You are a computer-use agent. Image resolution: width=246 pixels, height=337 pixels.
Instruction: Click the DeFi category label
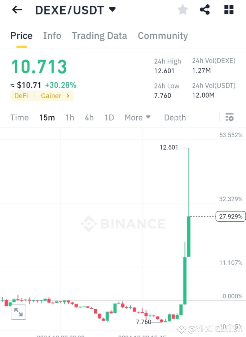tap(21, 96)
